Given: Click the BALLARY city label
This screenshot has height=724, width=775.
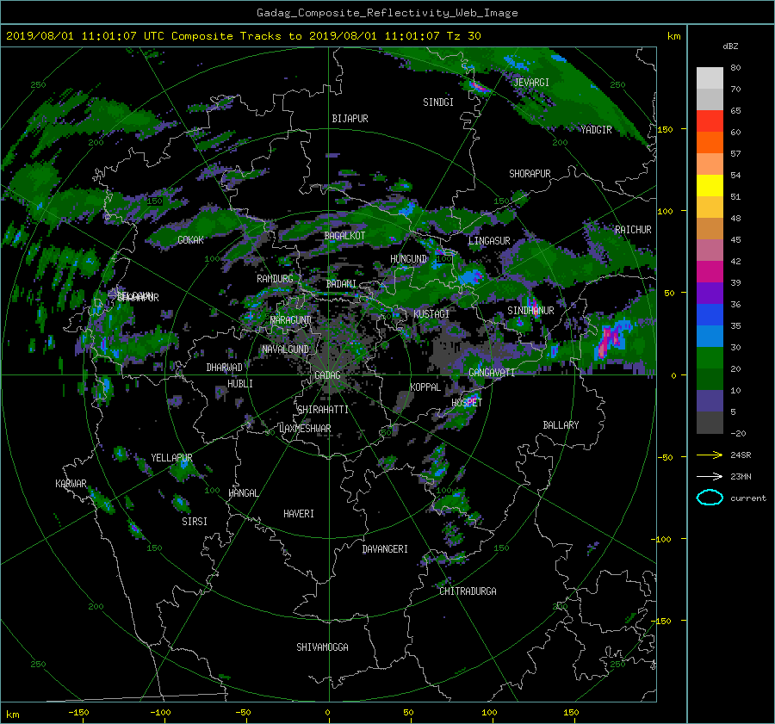Looking at the screenshot, I should click(561, 425).
